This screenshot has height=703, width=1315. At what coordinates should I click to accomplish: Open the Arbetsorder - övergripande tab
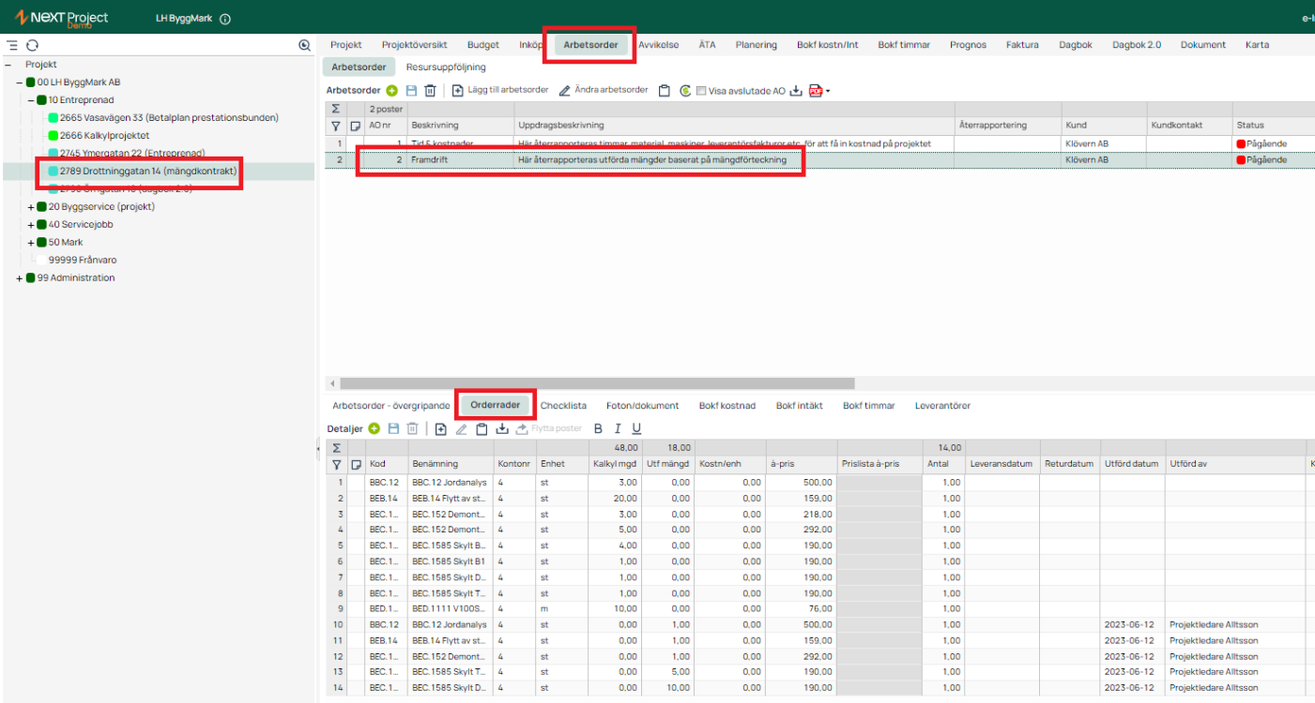[391, 406]
